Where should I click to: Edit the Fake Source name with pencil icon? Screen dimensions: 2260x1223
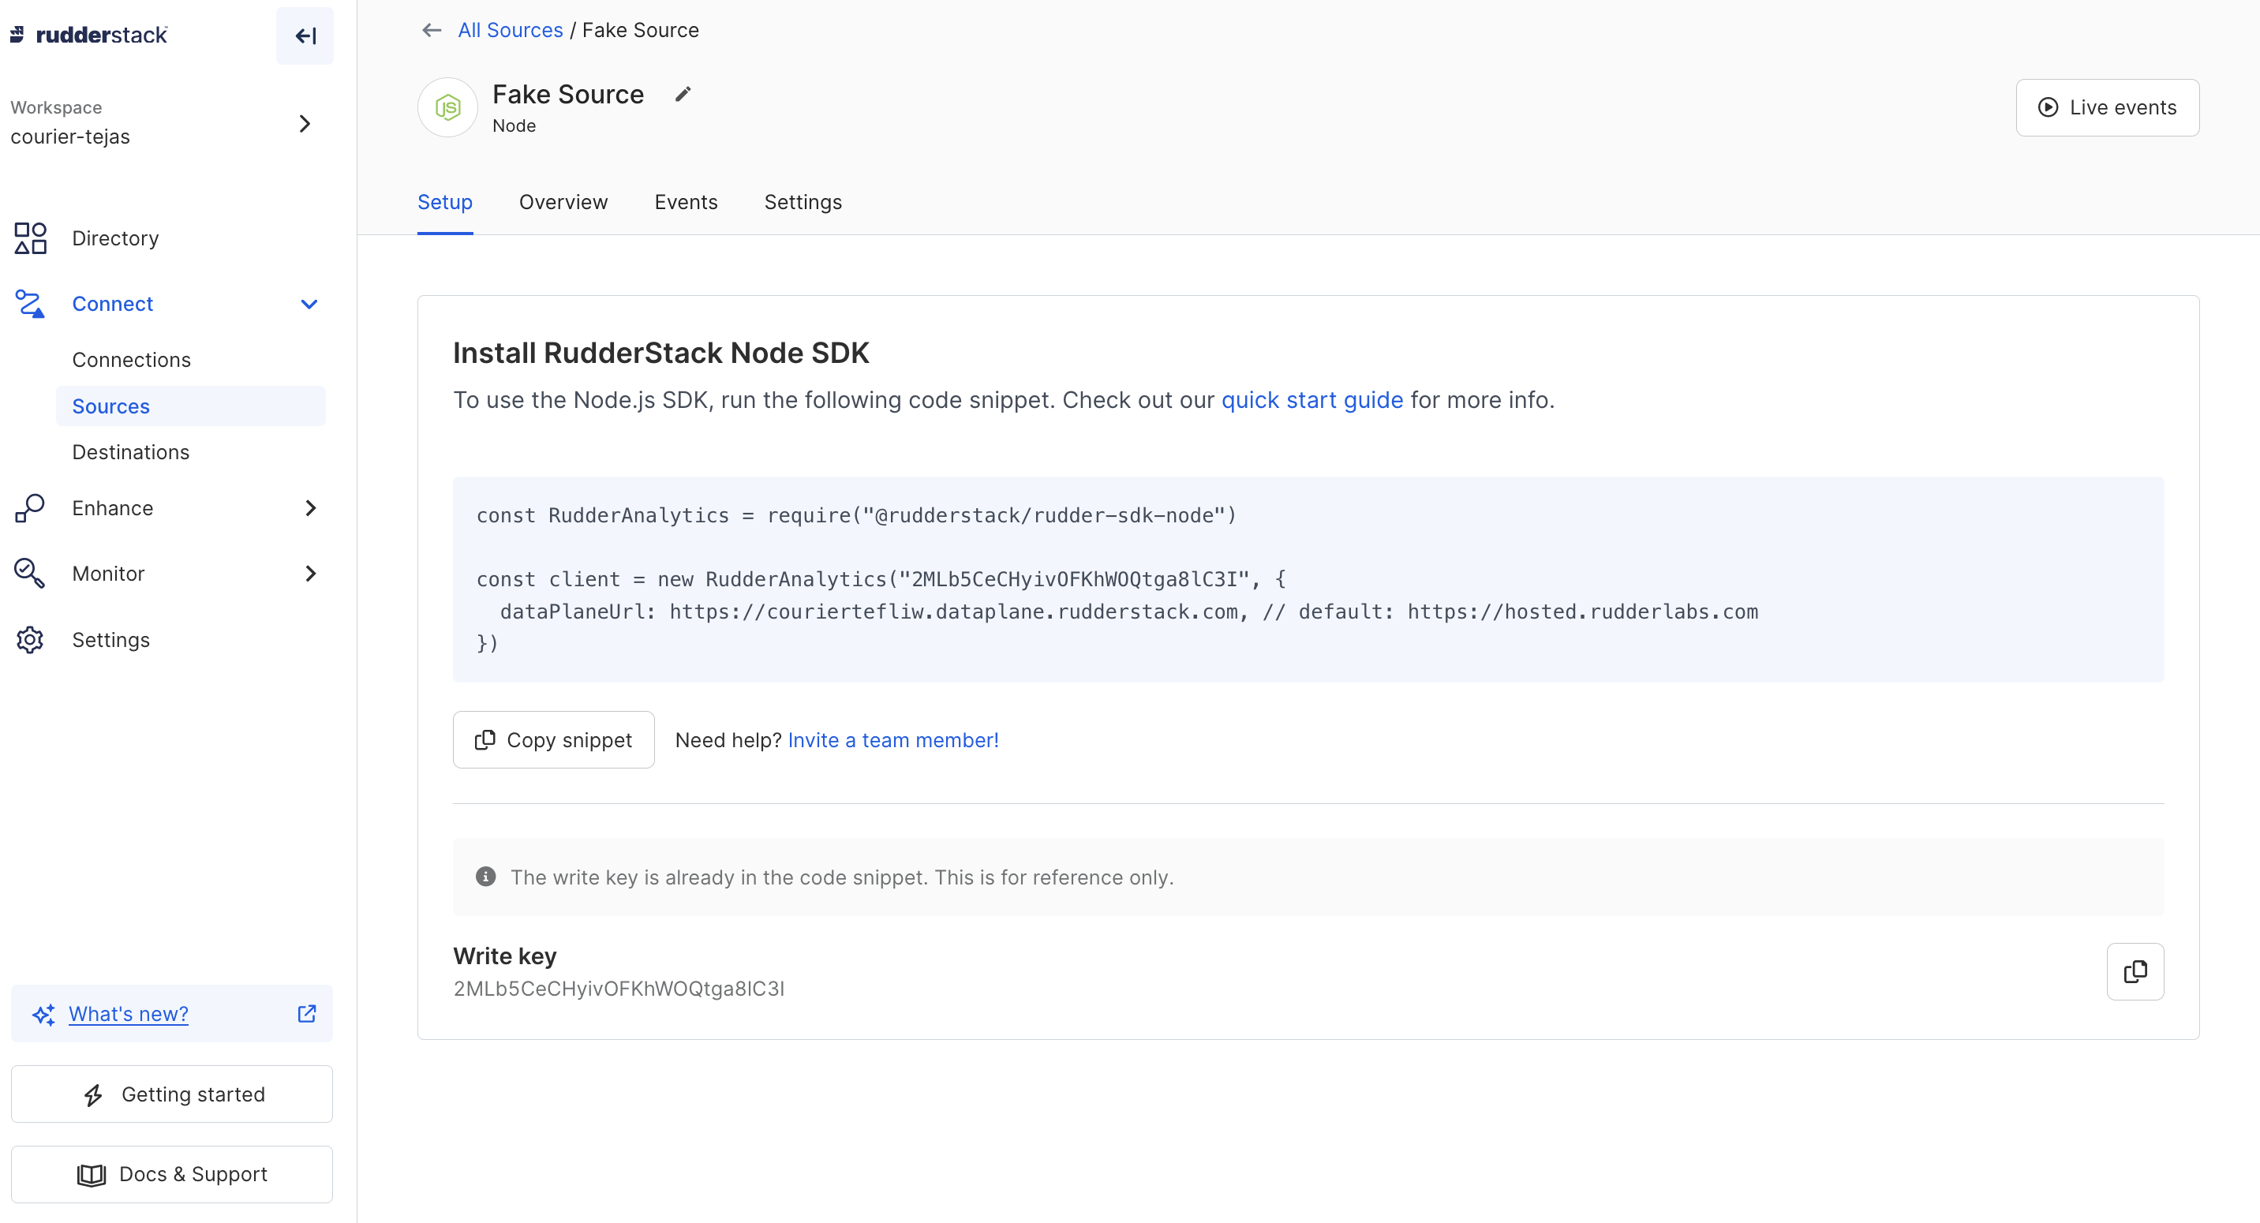[x=683, y=94]
